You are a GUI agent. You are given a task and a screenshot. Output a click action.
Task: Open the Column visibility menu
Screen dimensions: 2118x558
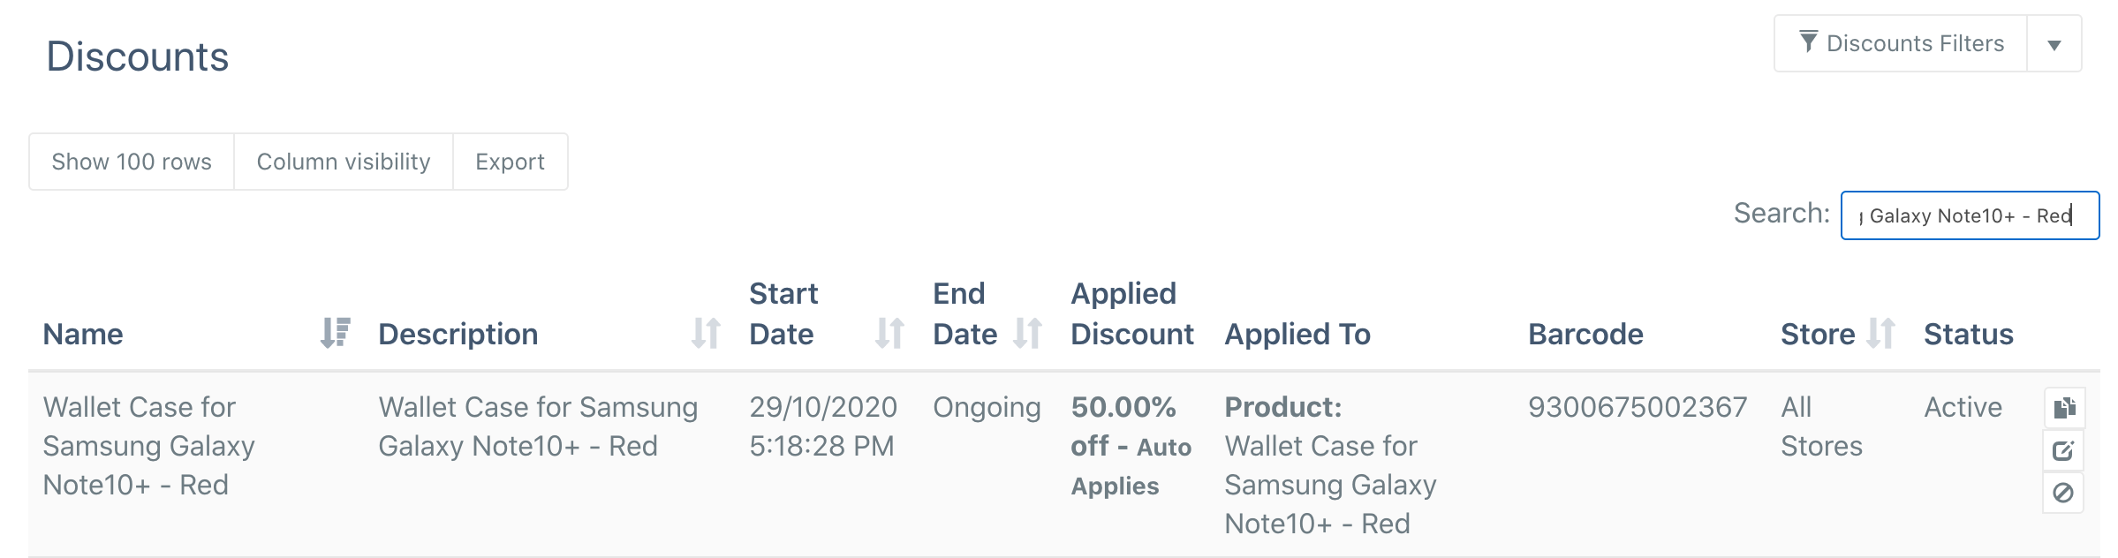(x=344, y=162)
